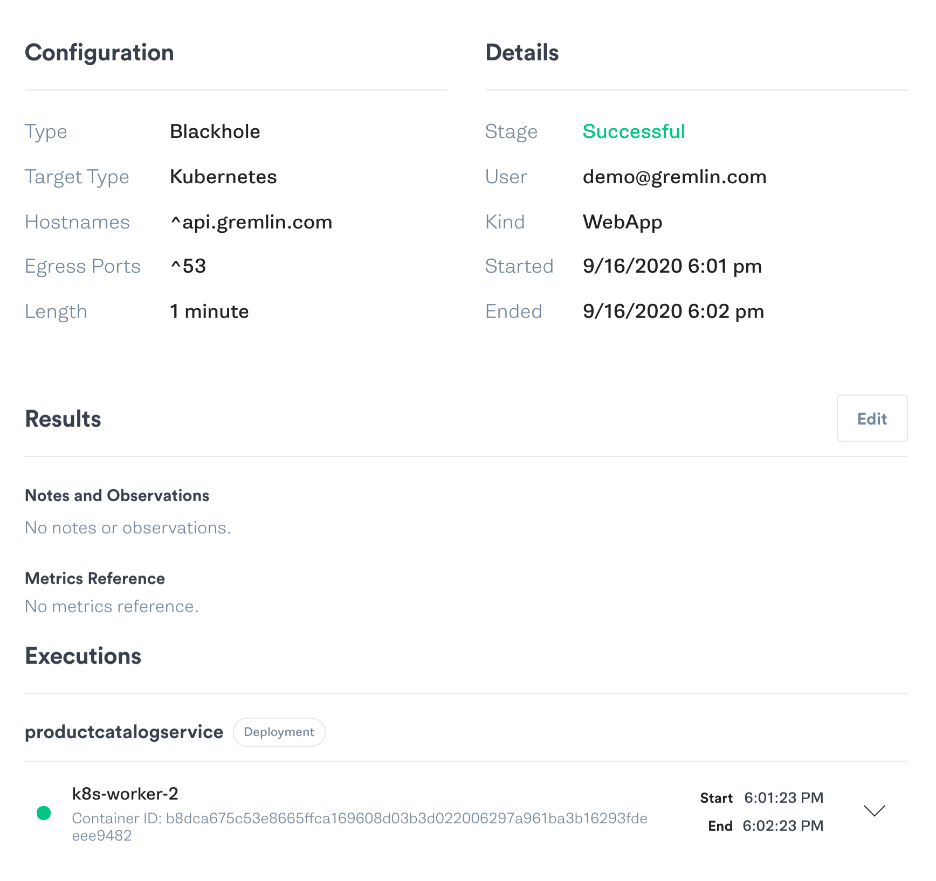The width and height of the screenshot is (936, 881).
Task: Click the Start time 6:01:23 PM
Action: [x=783, y=797]
